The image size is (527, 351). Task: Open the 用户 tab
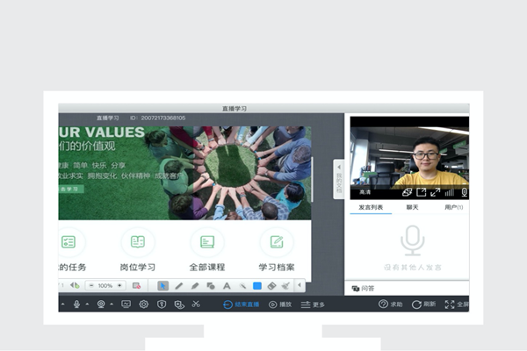(x=453, y=207)
